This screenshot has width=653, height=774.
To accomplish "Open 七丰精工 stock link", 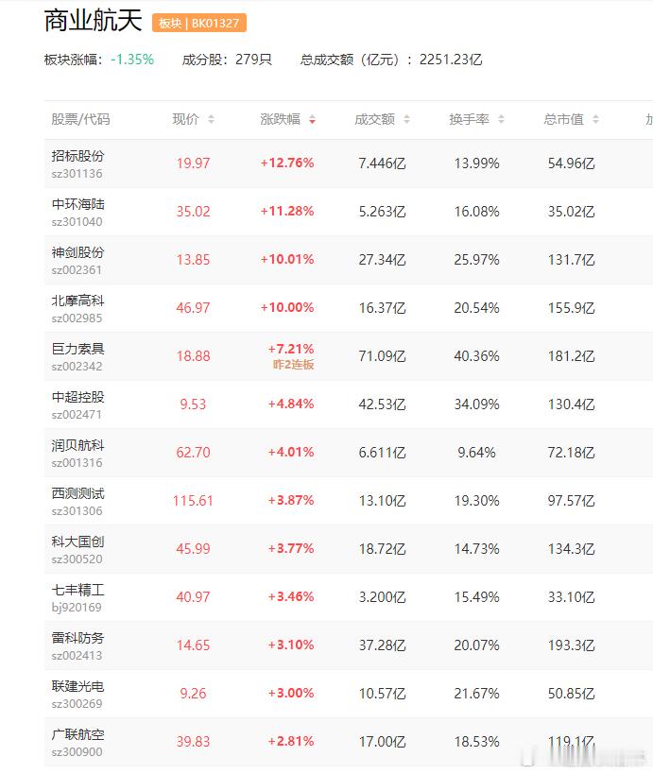I will (x=77, y=590).
